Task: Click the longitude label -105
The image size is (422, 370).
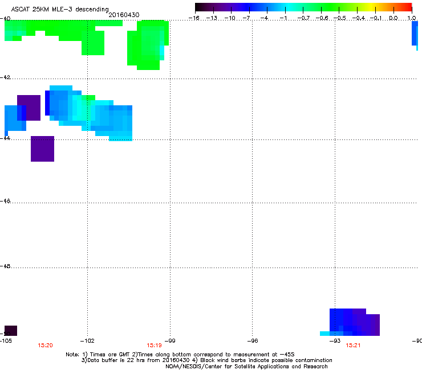Action: click(x=6, y=341)
